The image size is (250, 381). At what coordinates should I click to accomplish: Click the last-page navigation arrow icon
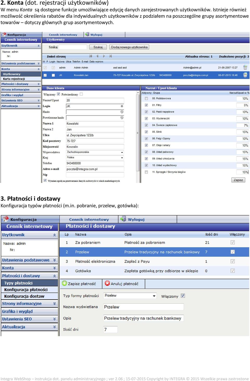tap(111, 56)
